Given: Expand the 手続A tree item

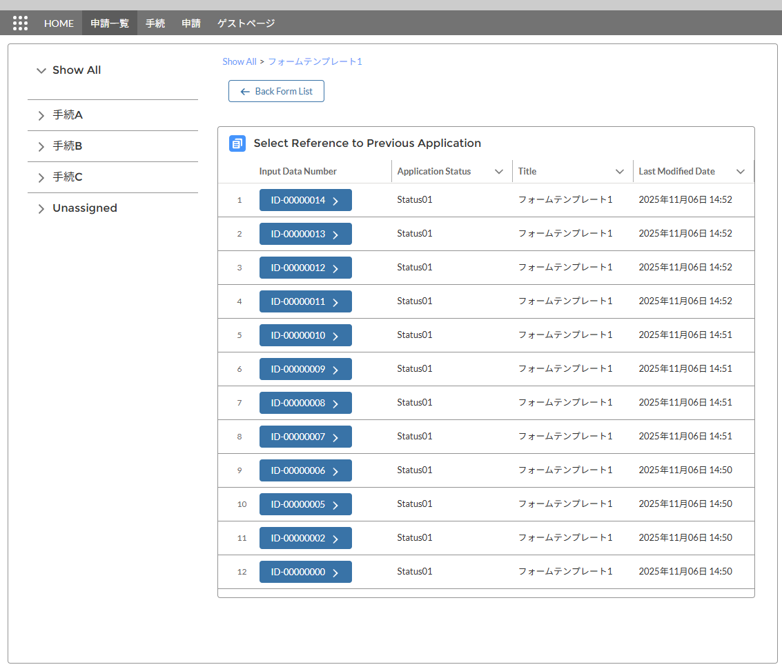Looking at the screenshot, I should 41,116.
